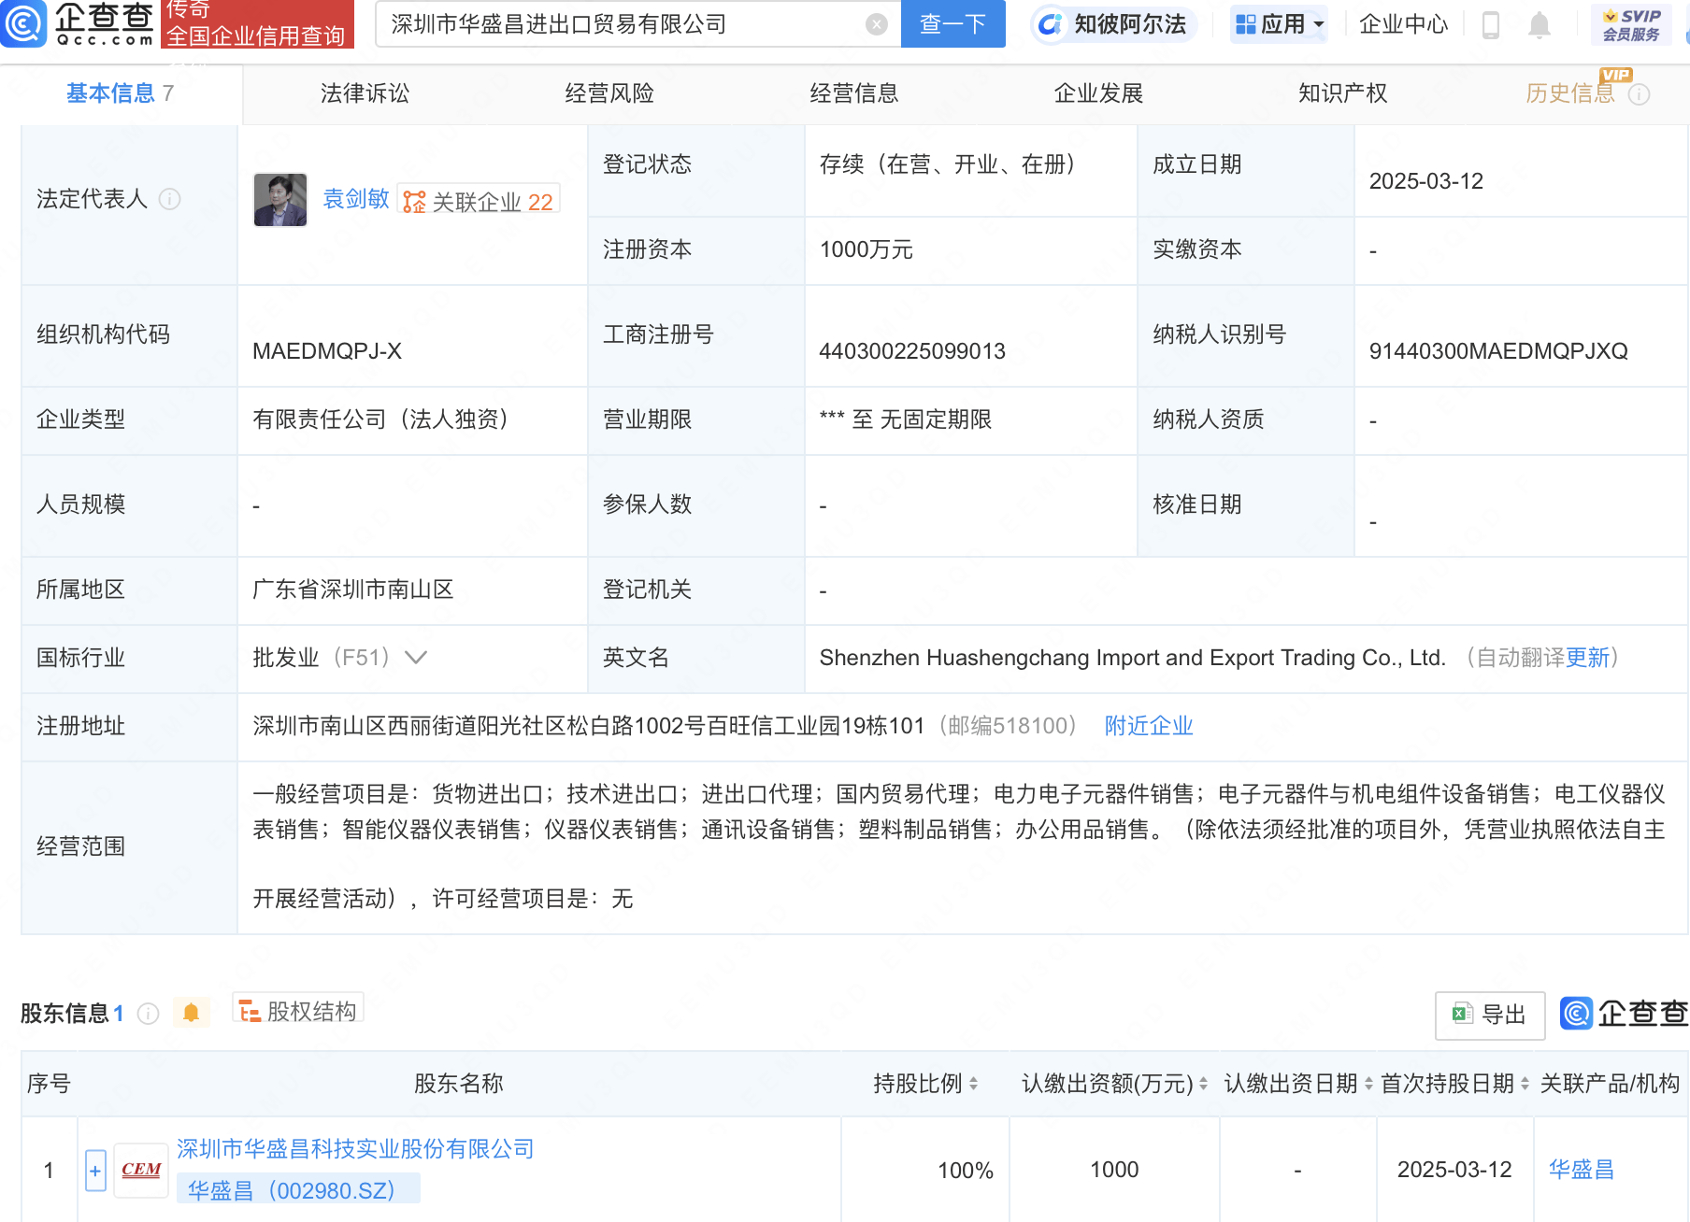Open the notifications bell in the header
Image resolution: width=1690 pixels, height=1222 pixels.
click(x=1540, y=25)
